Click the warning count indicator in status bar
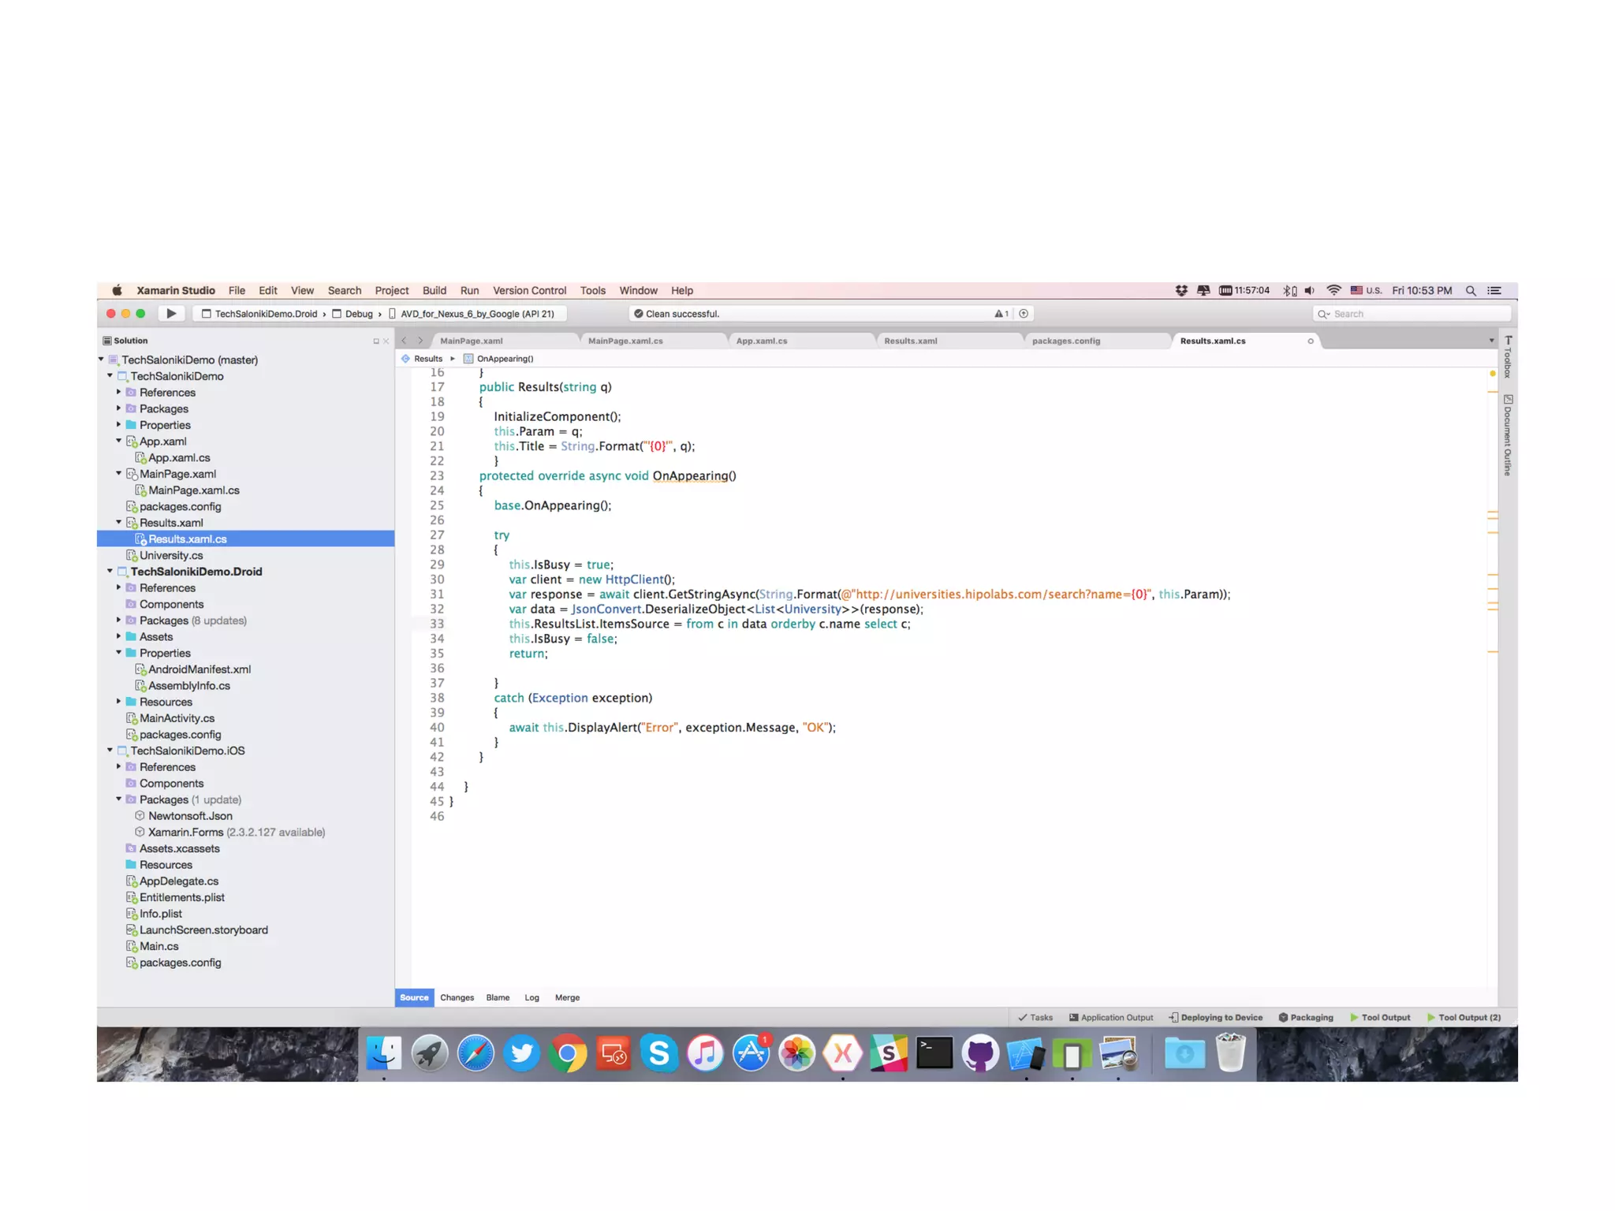Viewport: 1615px width, 1211px height. click(1001, 314)
